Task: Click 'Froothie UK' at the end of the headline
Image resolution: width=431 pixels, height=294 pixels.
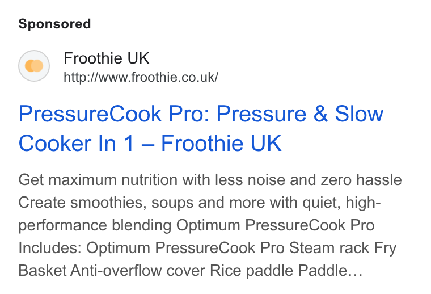Action: pos(221,143)
